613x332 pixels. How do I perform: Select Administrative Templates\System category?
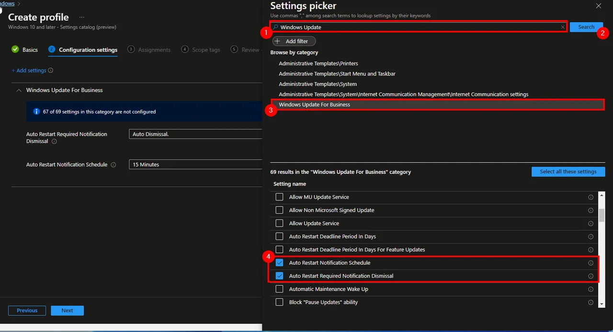(x=318, y=84)
